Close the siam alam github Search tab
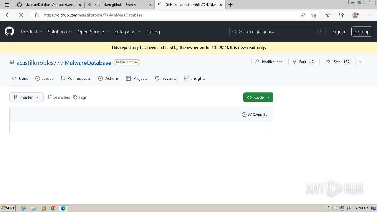 (x=151, y=5)
